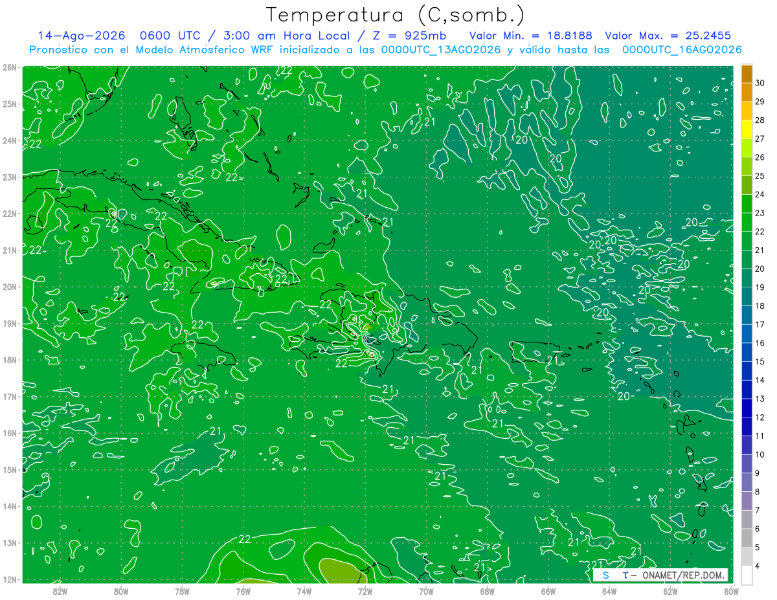Viewport: 777px width, 600px height.
Task: Click the 70W longitude axis label
Action: (x=426, y=590)
